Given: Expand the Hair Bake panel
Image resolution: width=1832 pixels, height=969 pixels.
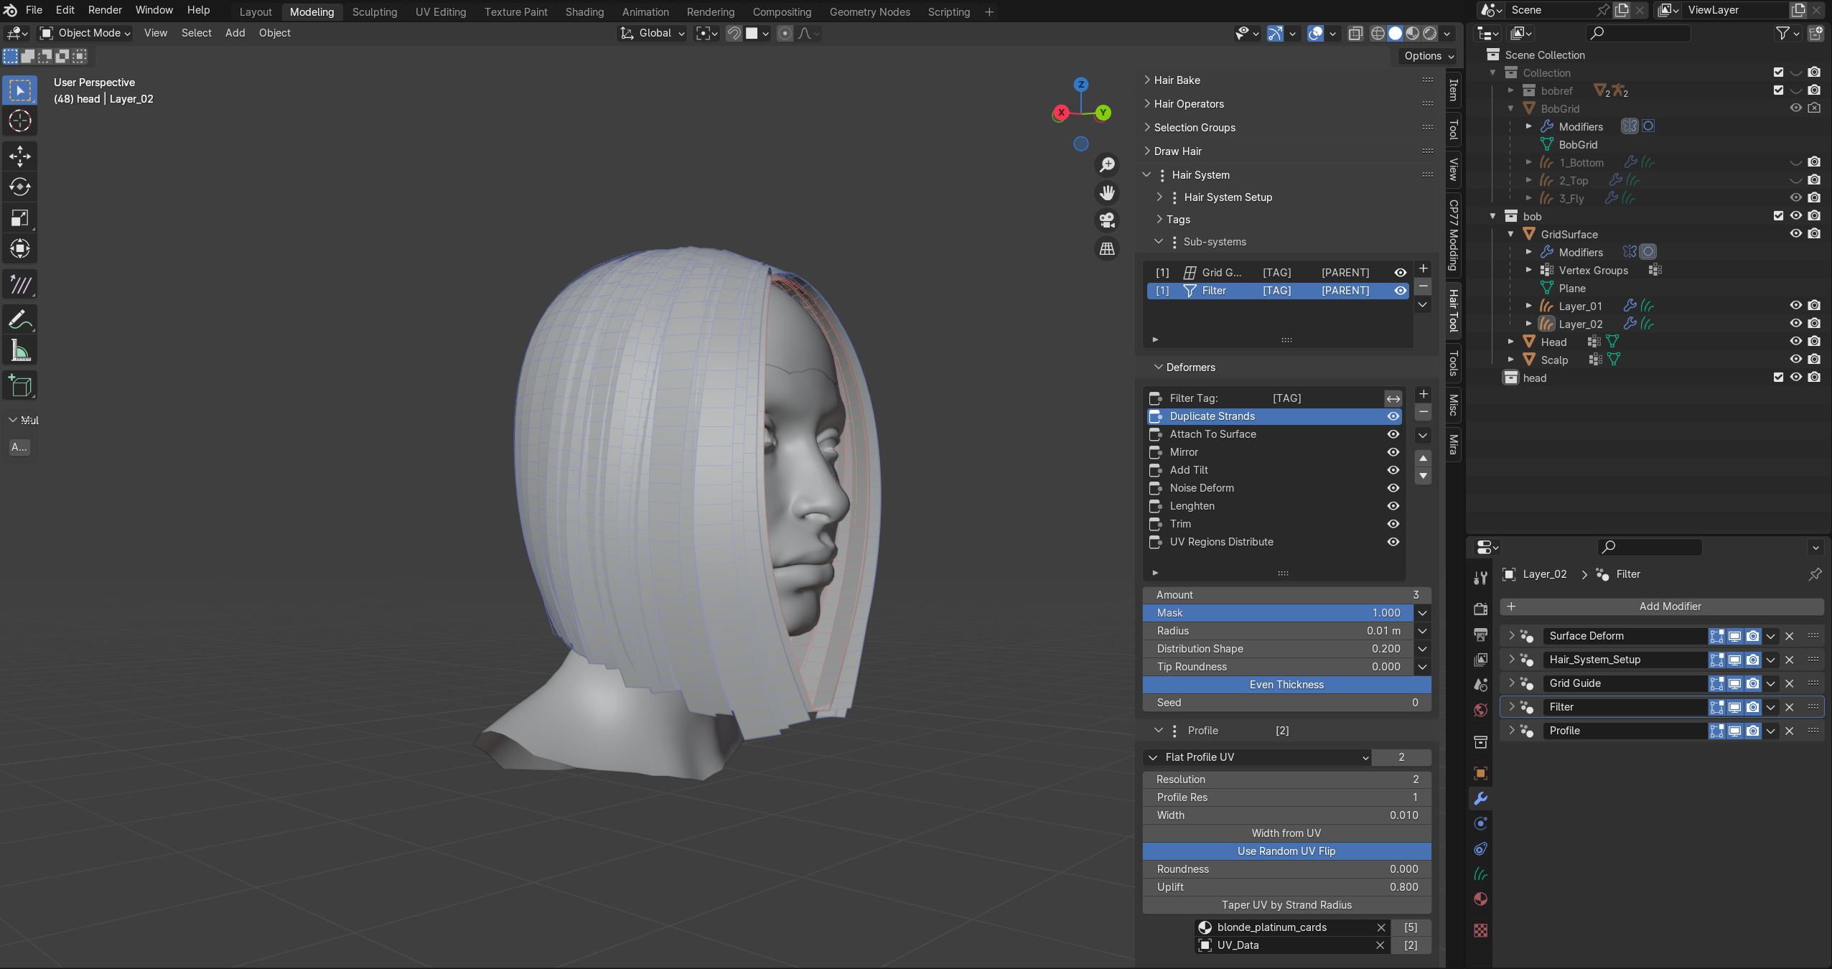Looking at the screenshot, I should pyautogui.click(x=1177, y=80).
